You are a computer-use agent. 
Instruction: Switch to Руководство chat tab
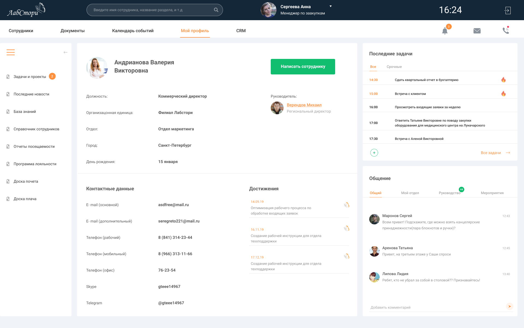pyautogui.click(x=449, y=193)
